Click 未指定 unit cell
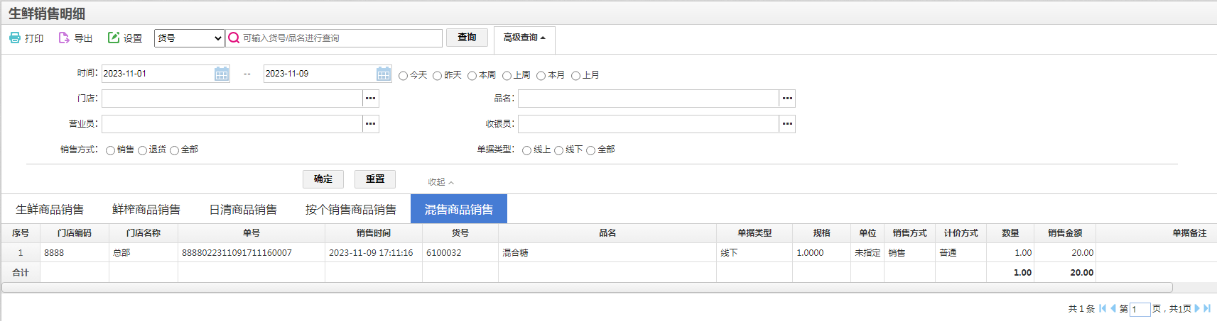This screenshot has width=1217, height=321. pyautogui.click(x=867, y=253)
